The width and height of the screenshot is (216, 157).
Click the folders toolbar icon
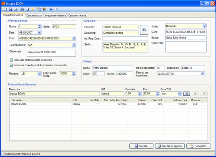click(39, 9)
